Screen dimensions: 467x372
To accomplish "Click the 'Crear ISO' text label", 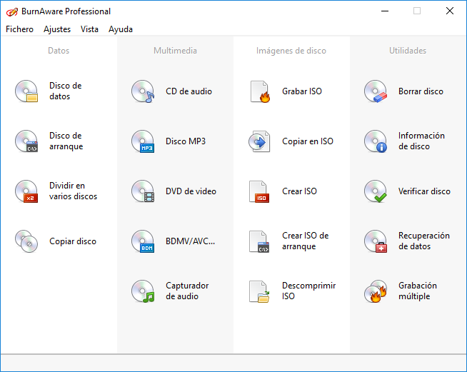I will pyautogui.click(x=299, y=191).
